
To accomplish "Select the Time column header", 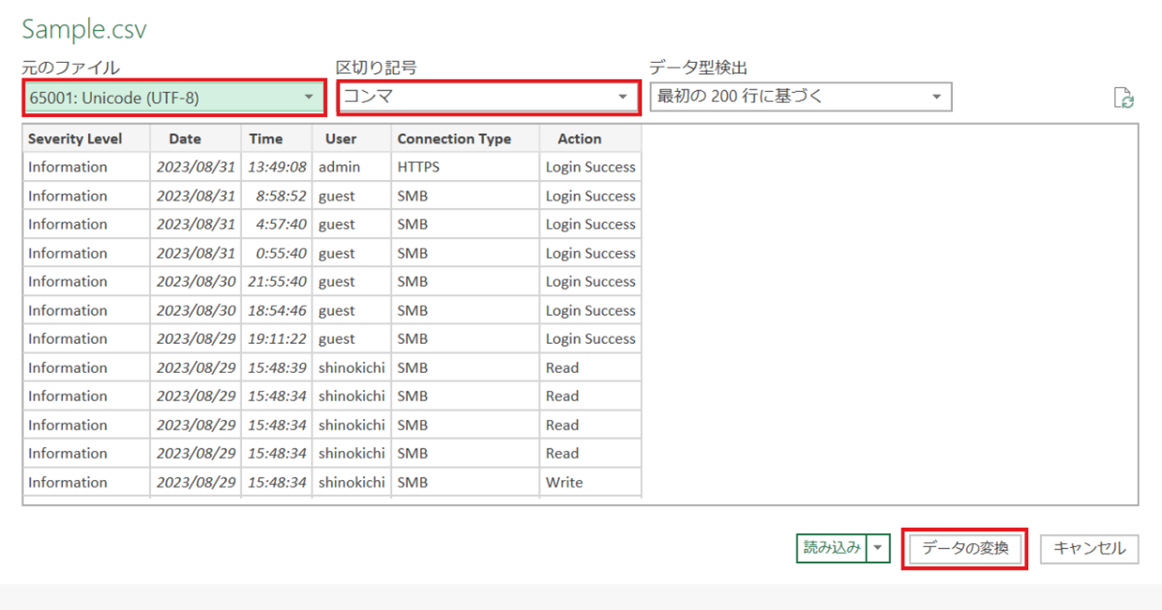I will pos(265,139).
